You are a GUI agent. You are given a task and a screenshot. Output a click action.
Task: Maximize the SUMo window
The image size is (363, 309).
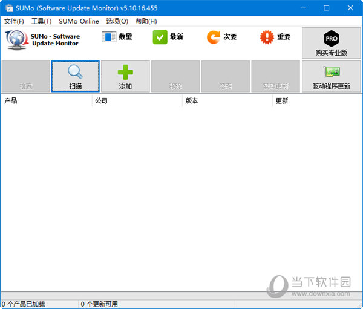coord(327,8)
